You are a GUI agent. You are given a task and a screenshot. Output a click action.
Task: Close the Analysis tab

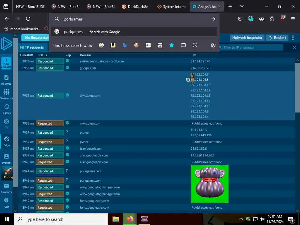point(219,6)
